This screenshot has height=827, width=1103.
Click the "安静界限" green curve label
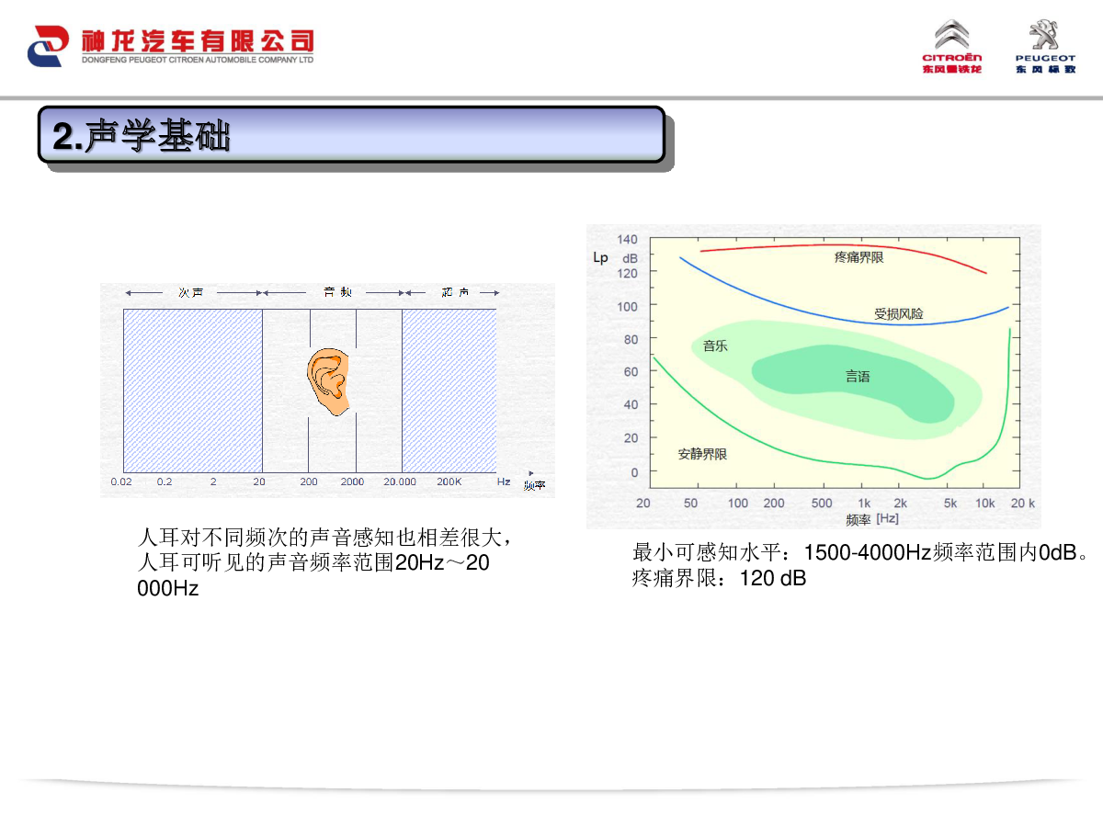click(703, 455)
